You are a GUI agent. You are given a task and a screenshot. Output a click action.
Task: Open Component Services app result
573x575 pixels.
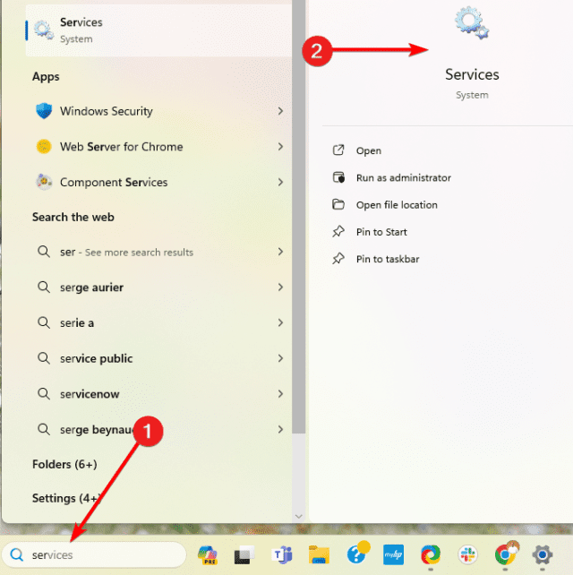coord(158,182)
